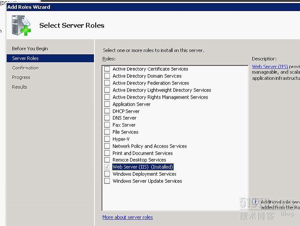Select Active Directory Certificate Services label

coord(150,69)
